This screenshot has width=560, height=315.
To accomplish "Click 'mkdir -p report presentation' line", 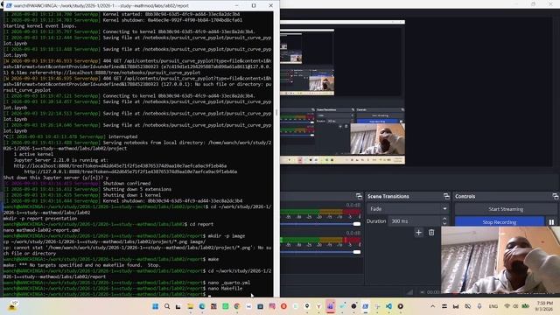I will click(x=40, y=218).
